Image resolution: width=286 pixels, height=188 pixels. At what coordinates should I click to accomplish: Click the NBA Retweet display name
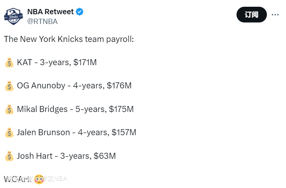click(x=50, y=12)
